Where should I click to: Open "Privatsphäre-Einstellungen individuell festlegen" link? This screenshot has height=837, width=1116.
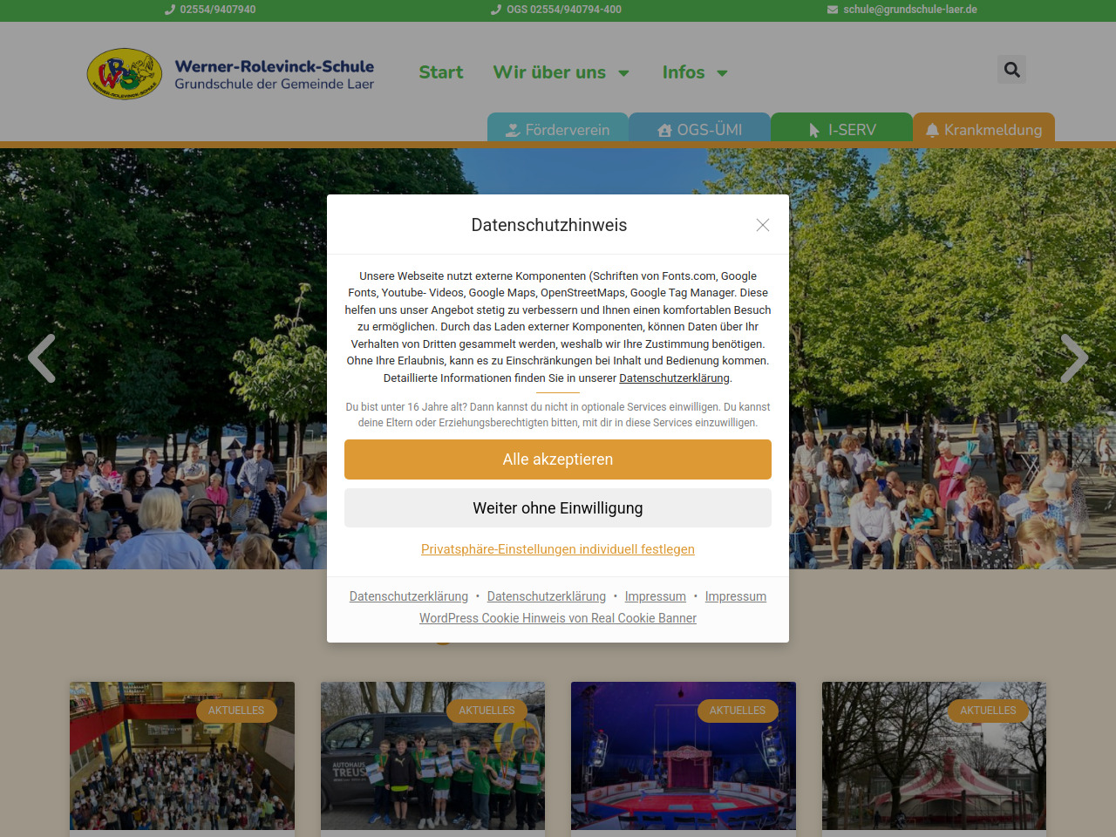[558, 549]
